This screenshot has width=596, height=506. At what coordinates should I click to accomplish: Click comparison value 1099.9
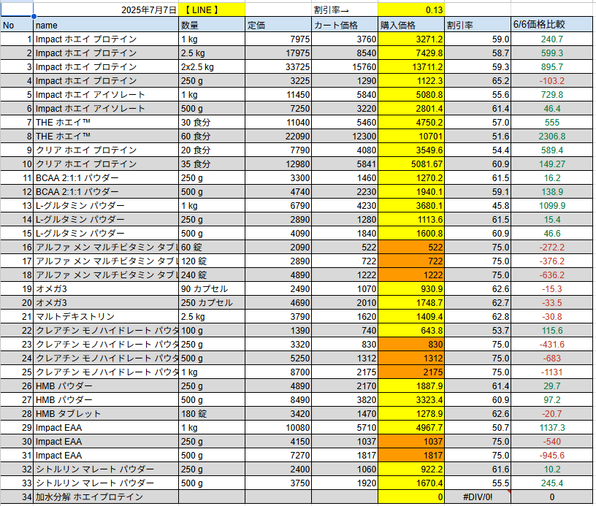pyautogui.click(x=551, y=205)
